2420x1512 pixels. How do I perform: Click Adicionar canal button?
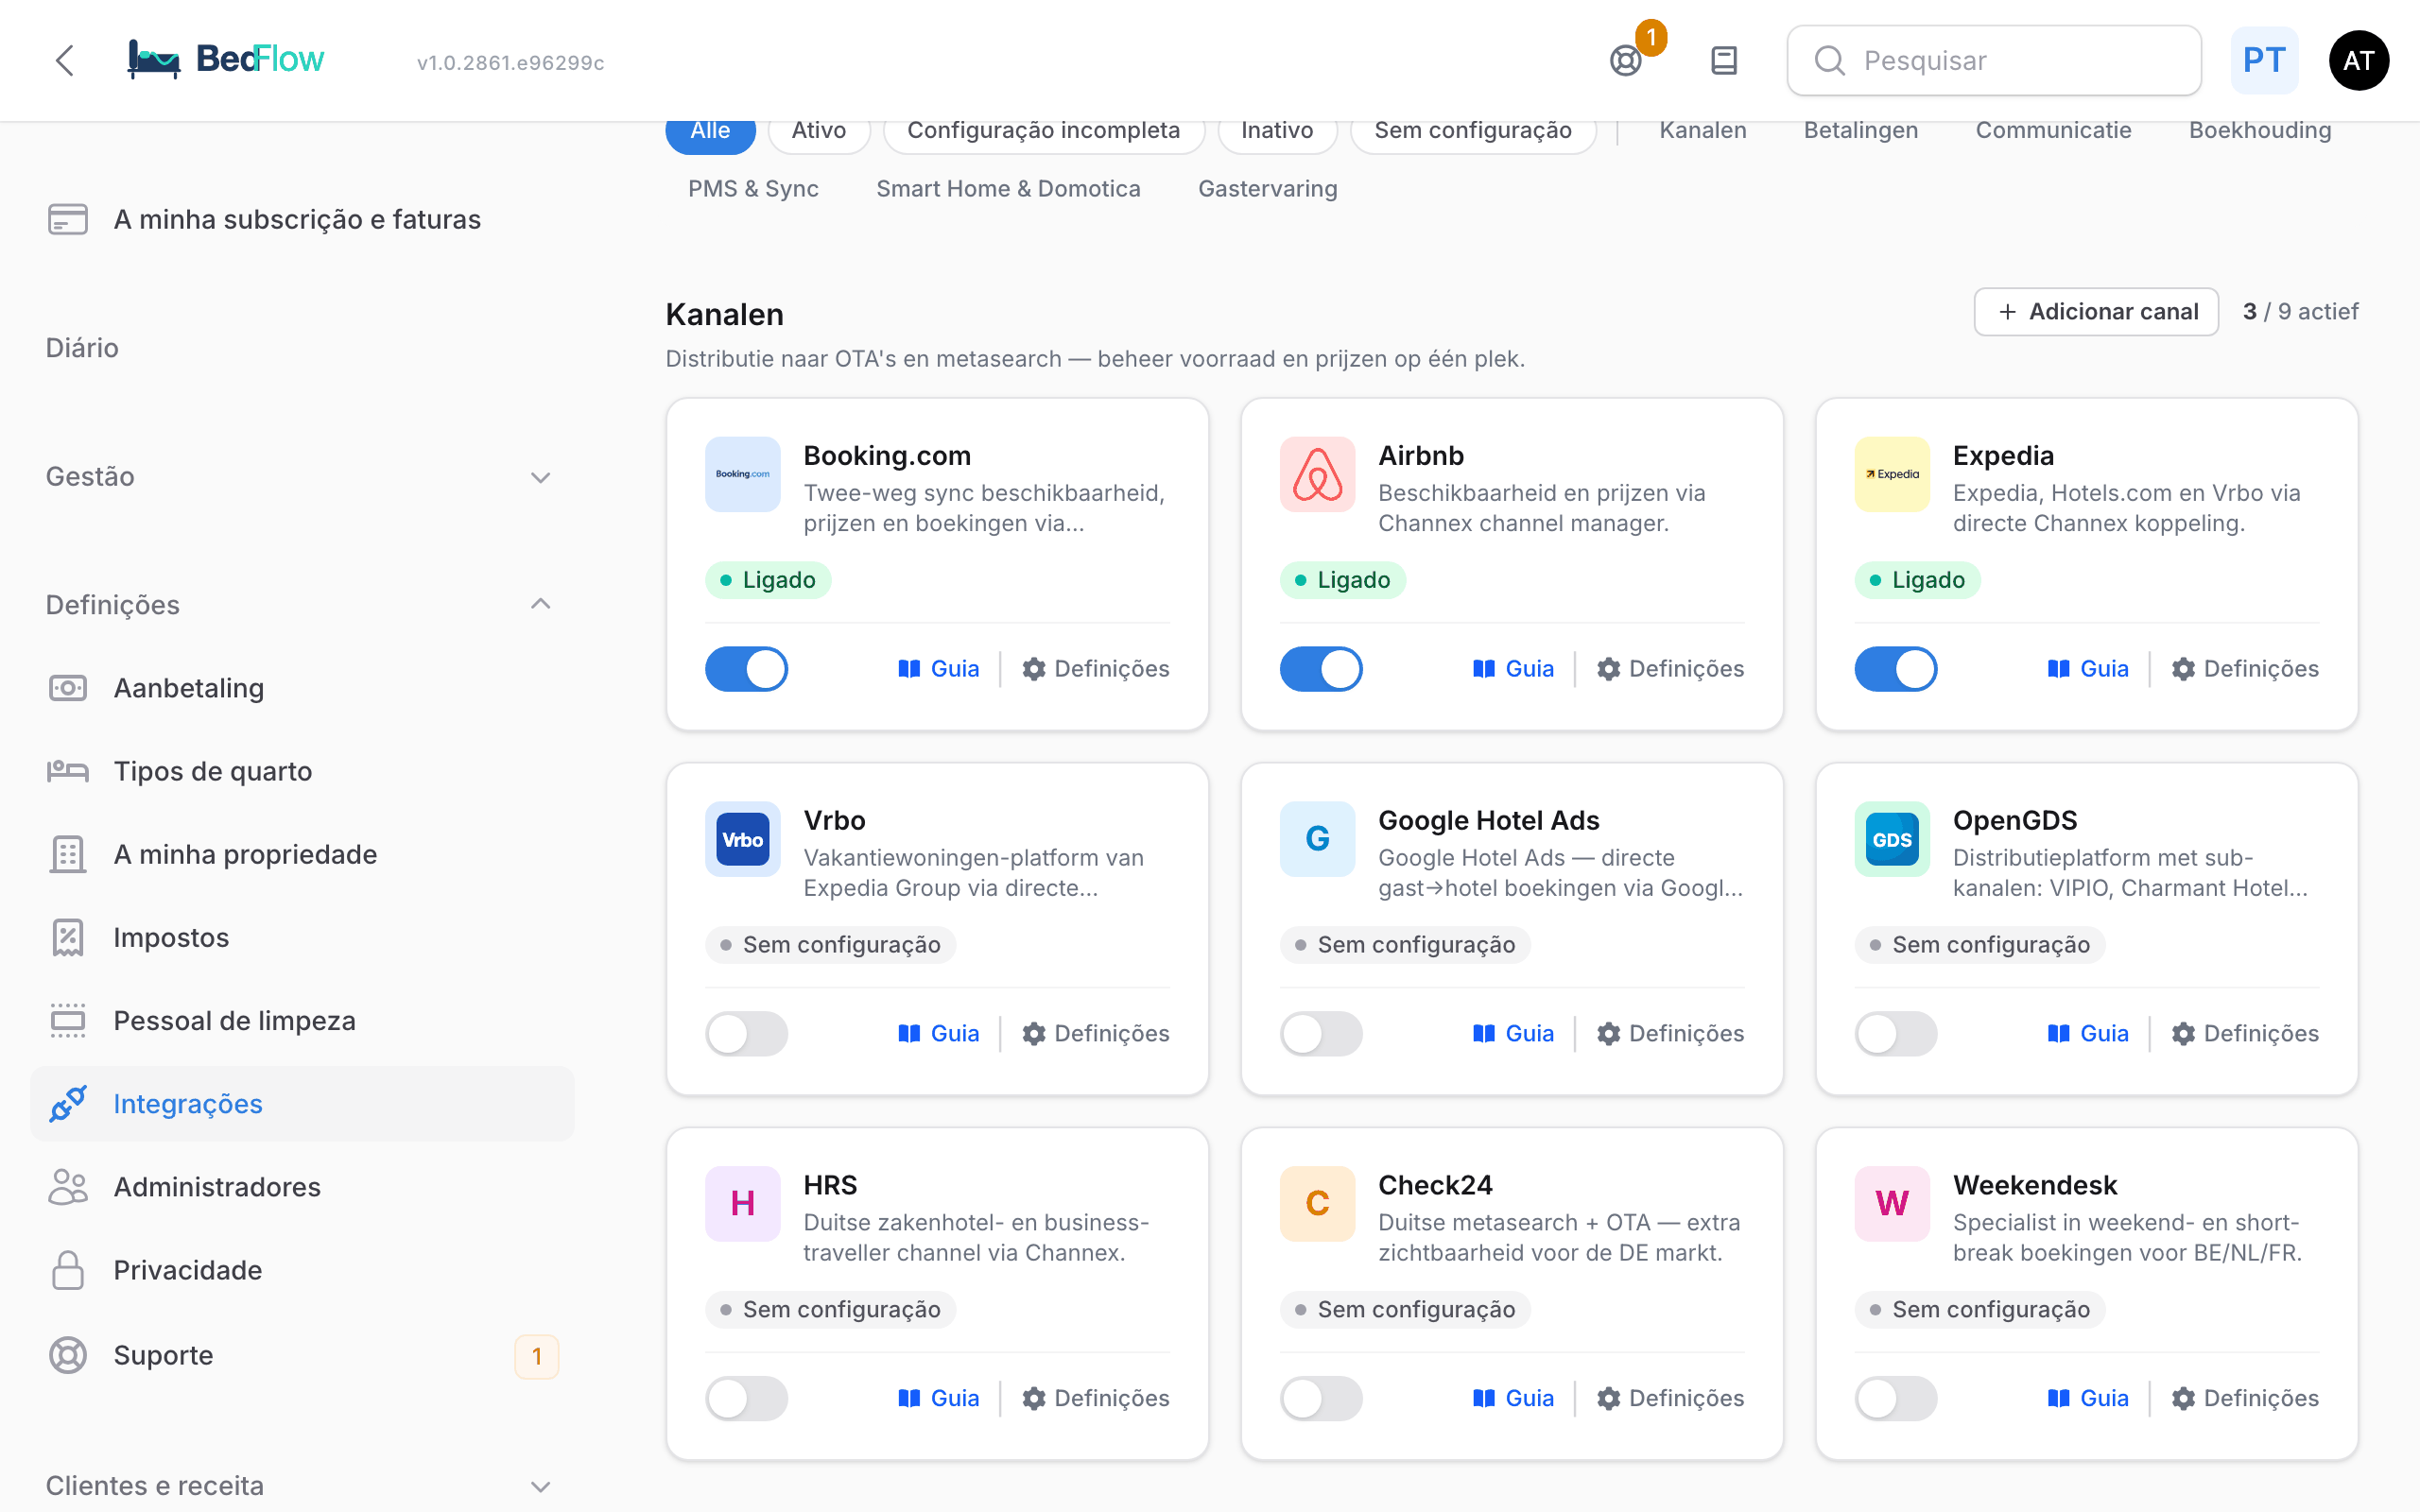(2096, 312)
